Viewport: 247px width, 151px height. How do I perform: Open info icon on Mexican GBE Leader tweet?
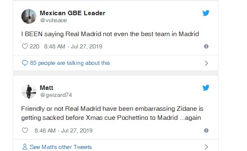tap(206, 46)
